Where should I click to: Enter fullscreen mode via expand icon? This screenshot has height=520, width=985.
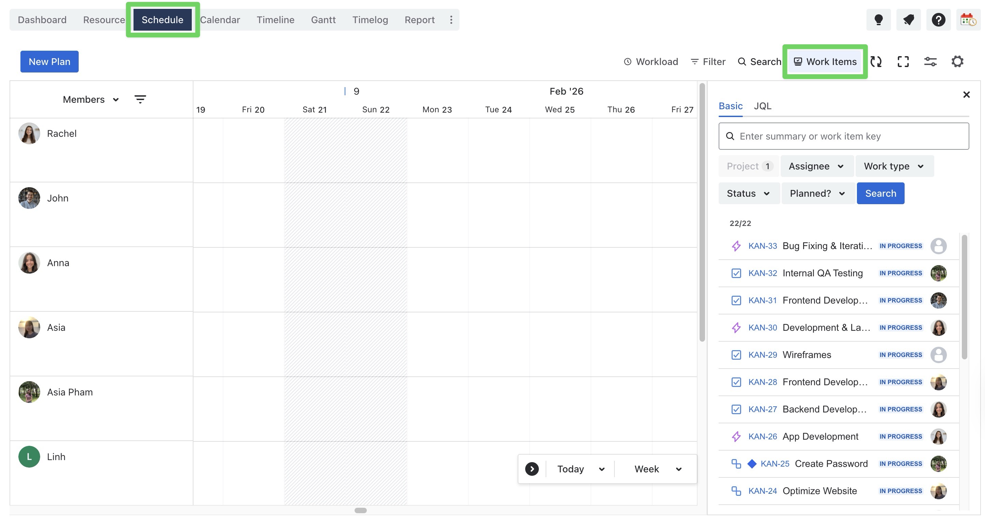[903, 62]
